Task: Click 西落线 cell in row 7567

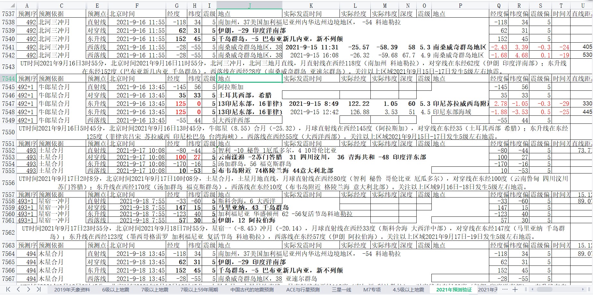Action: click(x=97, y=279)
